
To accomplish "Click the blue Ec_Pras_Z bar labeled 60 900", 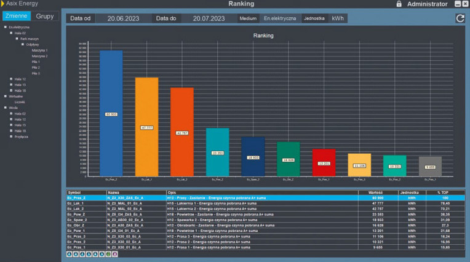I will [x=111, y=113].
